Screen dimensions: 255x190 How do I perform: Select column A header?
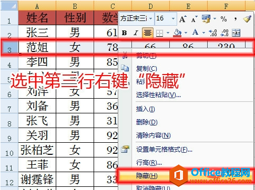[37, 6]
